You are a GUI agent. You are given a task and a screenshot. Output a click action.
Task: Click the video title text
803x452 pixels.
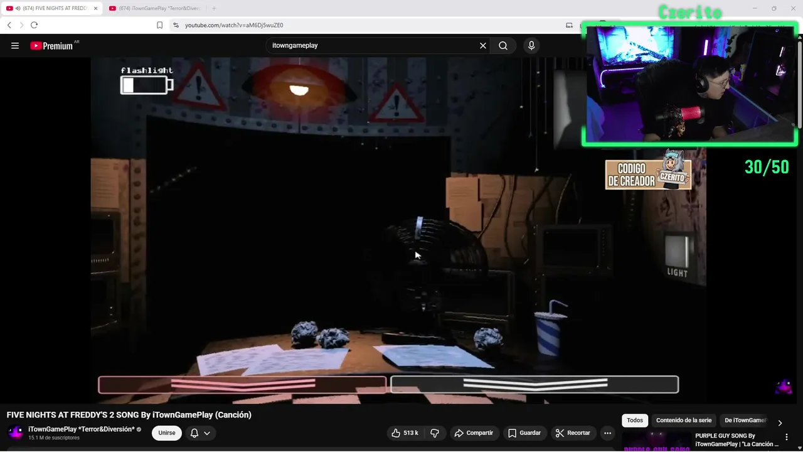[129, 415]
